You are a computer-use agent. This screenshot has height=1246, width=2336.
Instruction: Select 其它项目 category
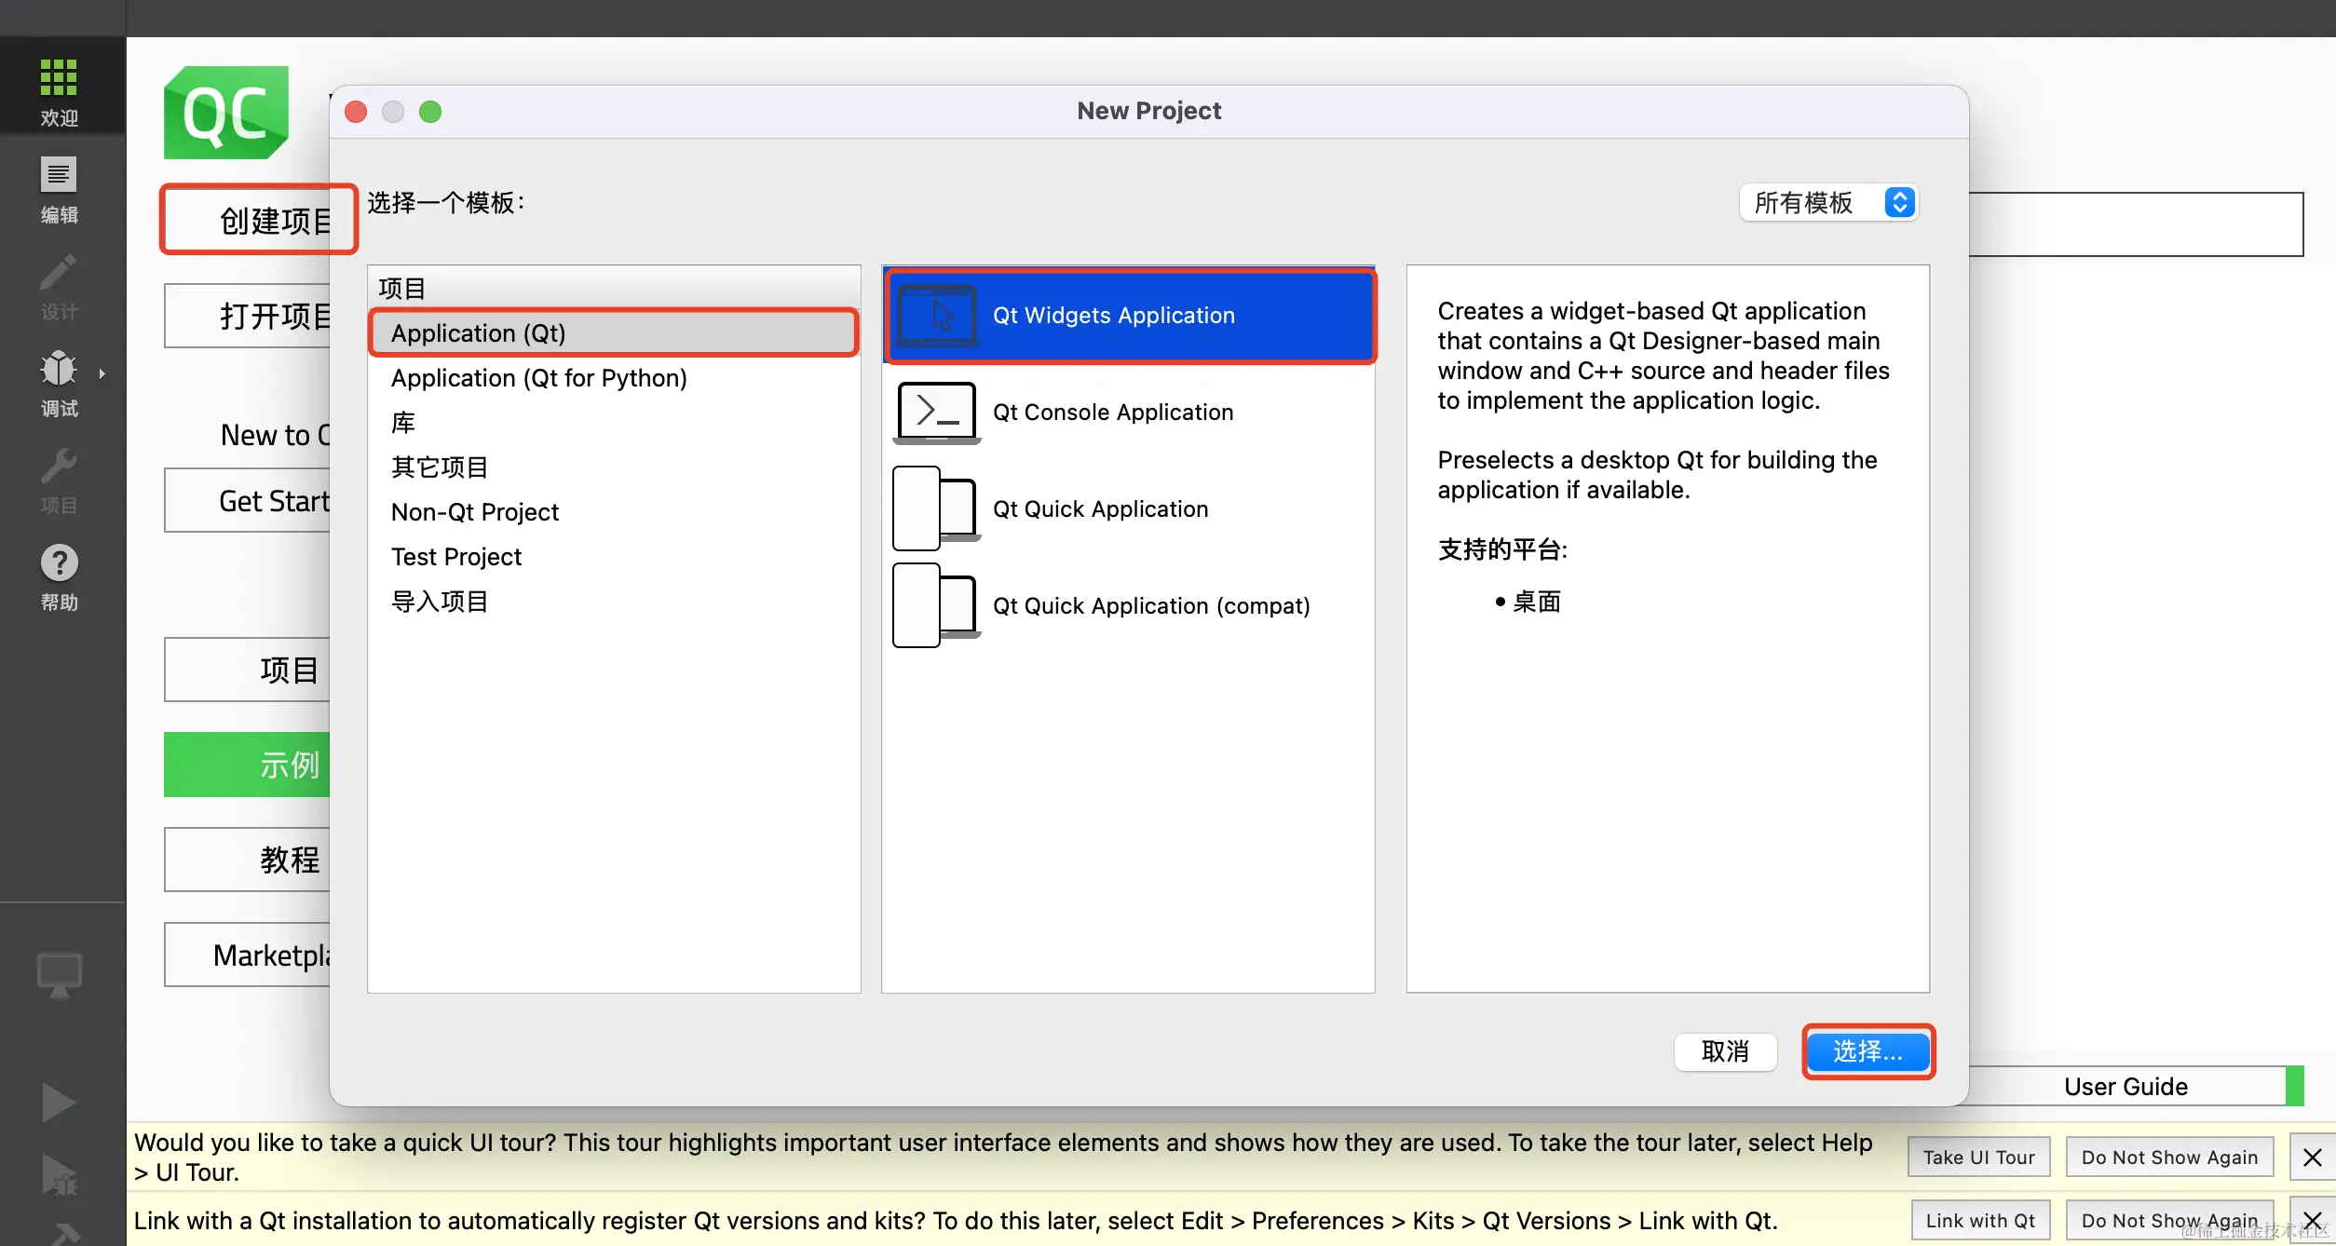[x=614, y=467]
